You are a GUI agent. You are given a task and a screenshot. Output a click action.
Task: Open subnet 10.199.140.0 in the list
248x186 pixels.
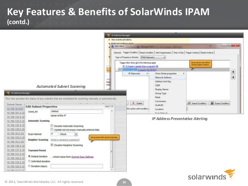tap(16, 158)
